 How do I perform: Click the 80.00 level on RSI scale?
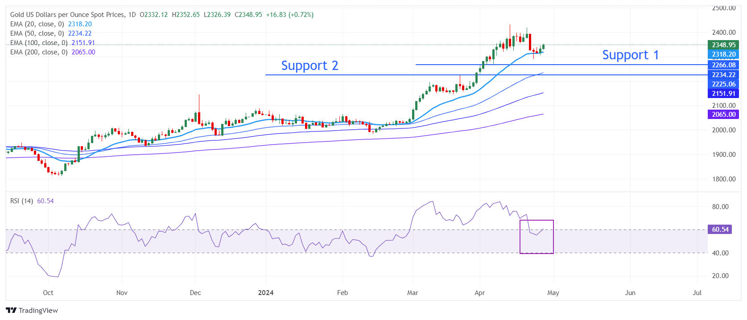coord(720,207)
